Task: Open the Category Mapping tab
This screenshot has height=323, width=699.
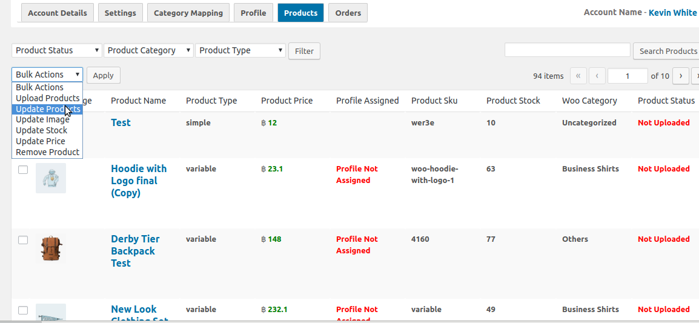Action: pyautogui.click(x=188, y=13)
